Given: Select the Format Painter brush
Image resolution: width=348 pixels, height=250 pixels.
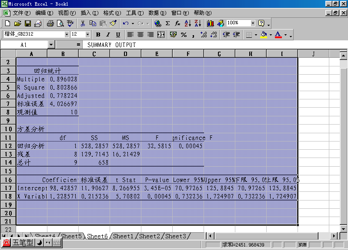Looking at the screenshot, I should tap(113, 23).
